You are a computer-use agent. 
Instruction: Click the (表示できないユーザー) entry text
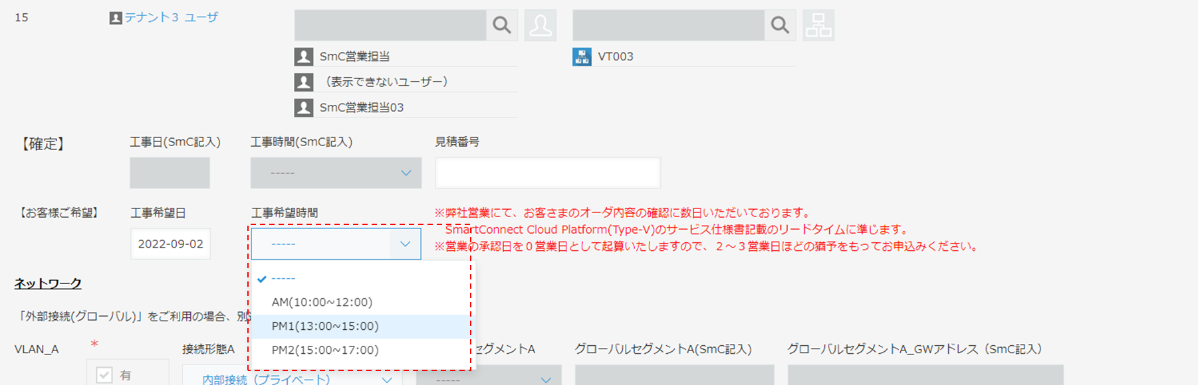(387, 82)
